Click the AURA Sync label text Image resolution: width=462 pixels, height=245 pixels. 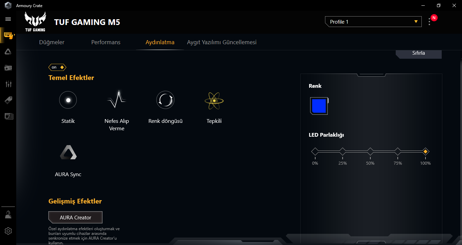point(68,174)
